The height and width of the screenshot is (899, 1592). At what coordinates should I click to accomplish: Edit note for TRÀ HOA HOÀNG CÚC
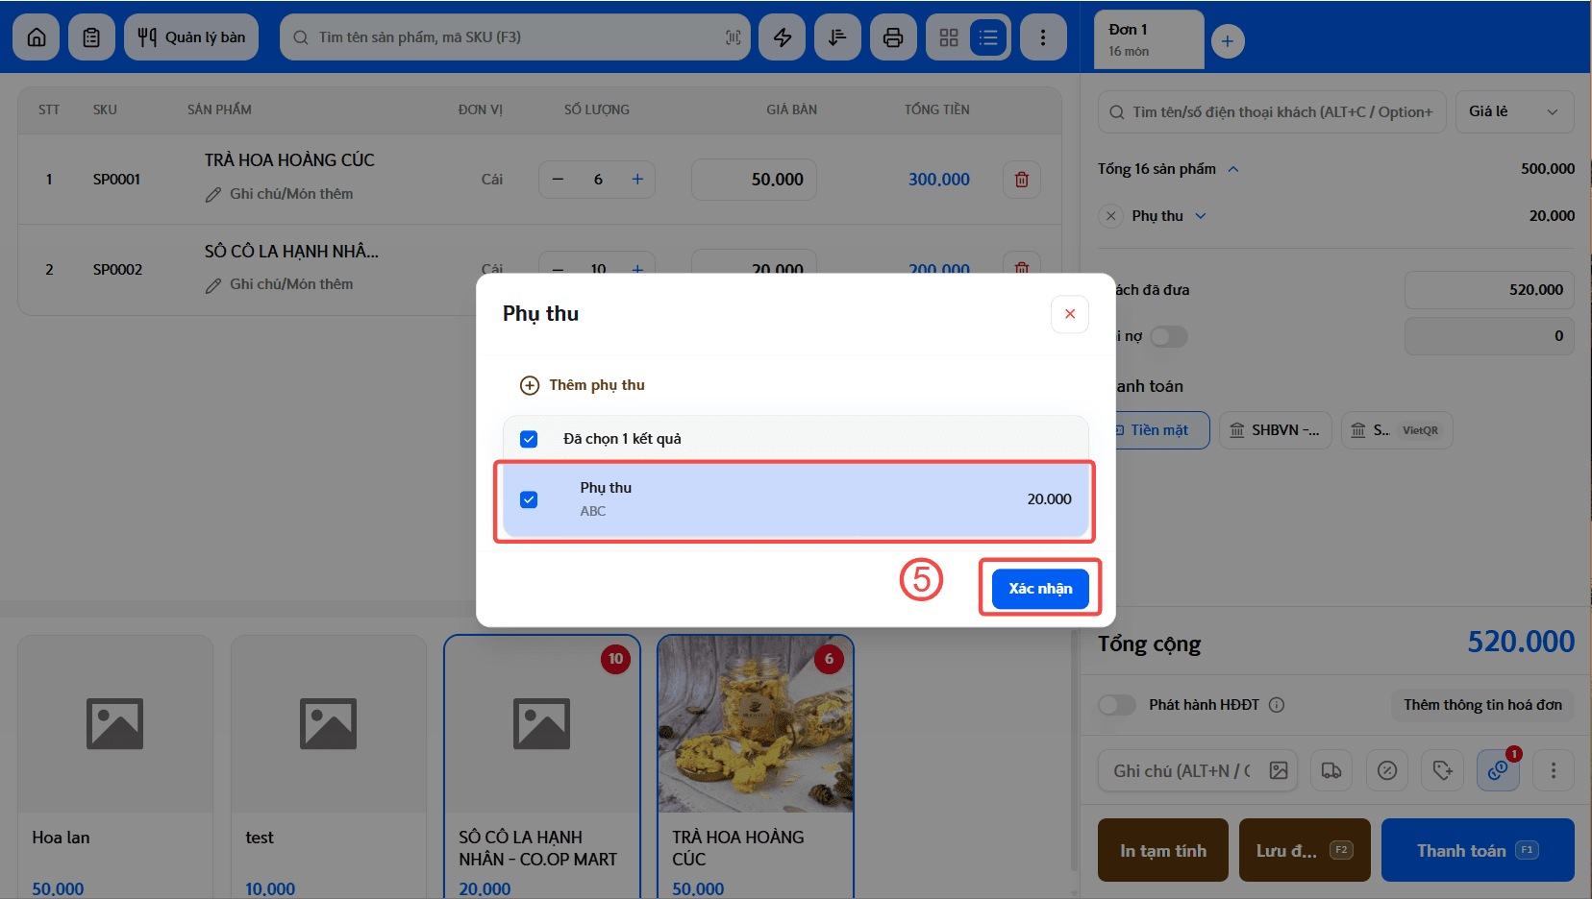pyautogui.click(x=280, y=194)
